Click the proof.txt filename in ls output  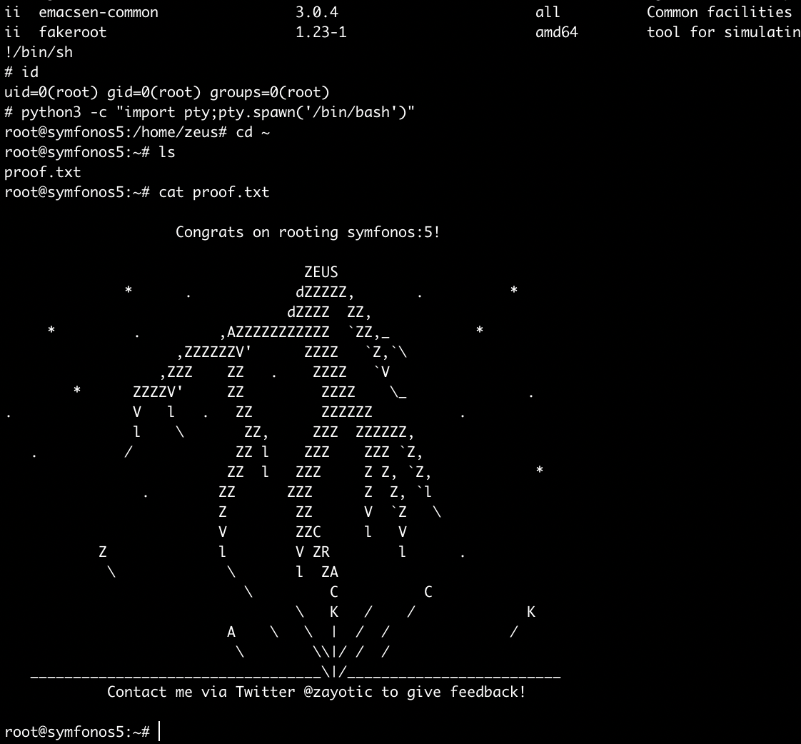pos(43,172)
